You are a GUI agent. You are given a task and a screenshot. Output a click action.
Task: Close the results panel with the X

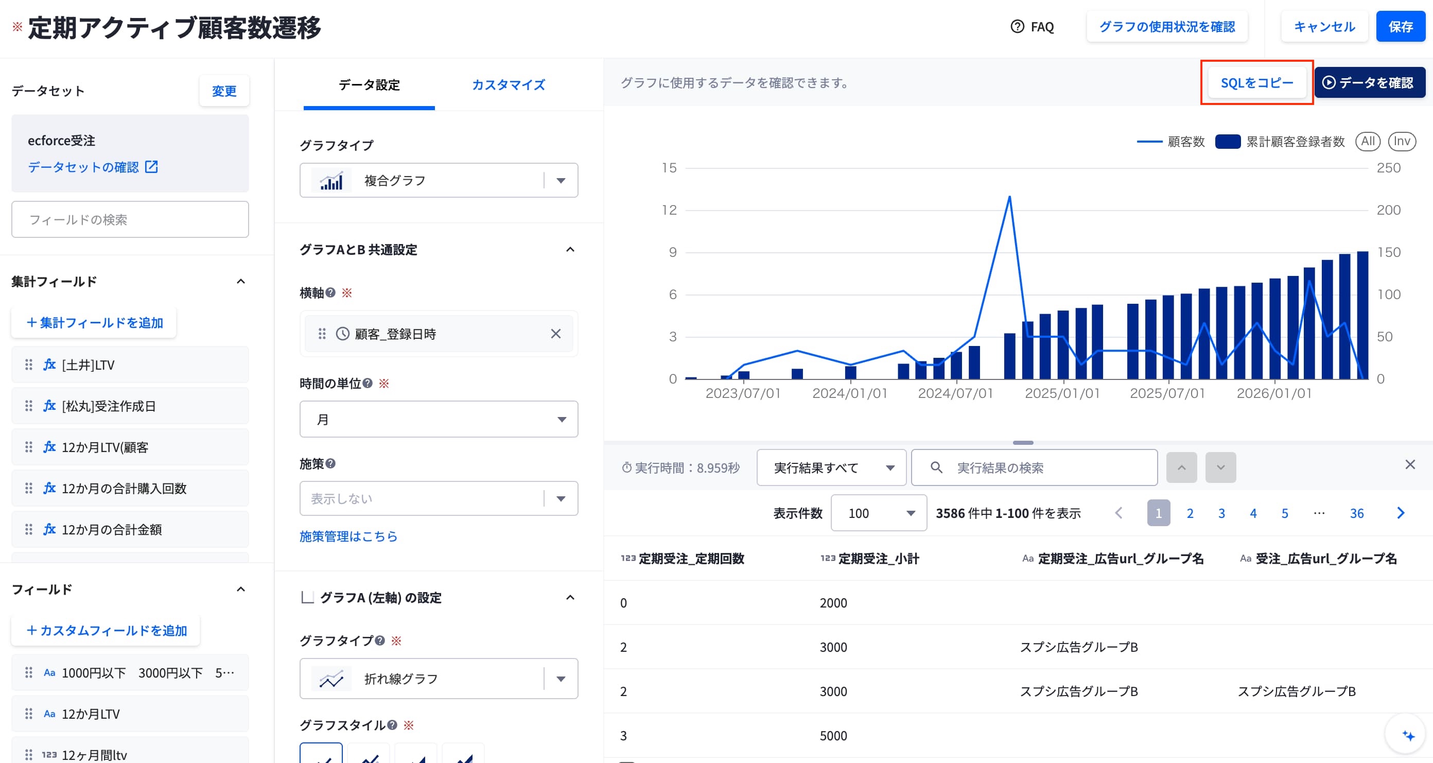1410,464
